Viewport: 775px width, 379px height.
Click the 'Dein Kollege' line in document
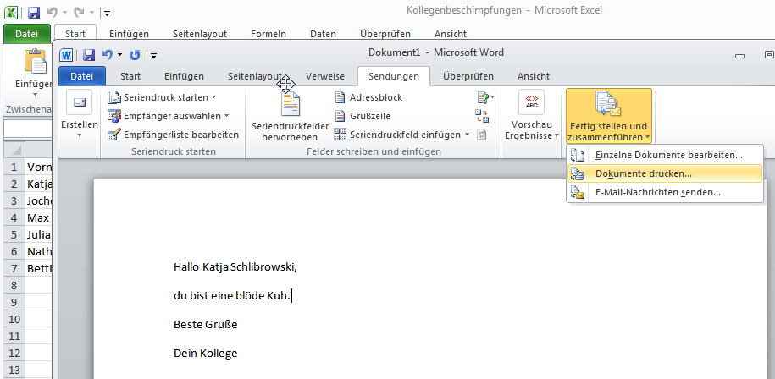pyautogui.click(x=206, y=354)
